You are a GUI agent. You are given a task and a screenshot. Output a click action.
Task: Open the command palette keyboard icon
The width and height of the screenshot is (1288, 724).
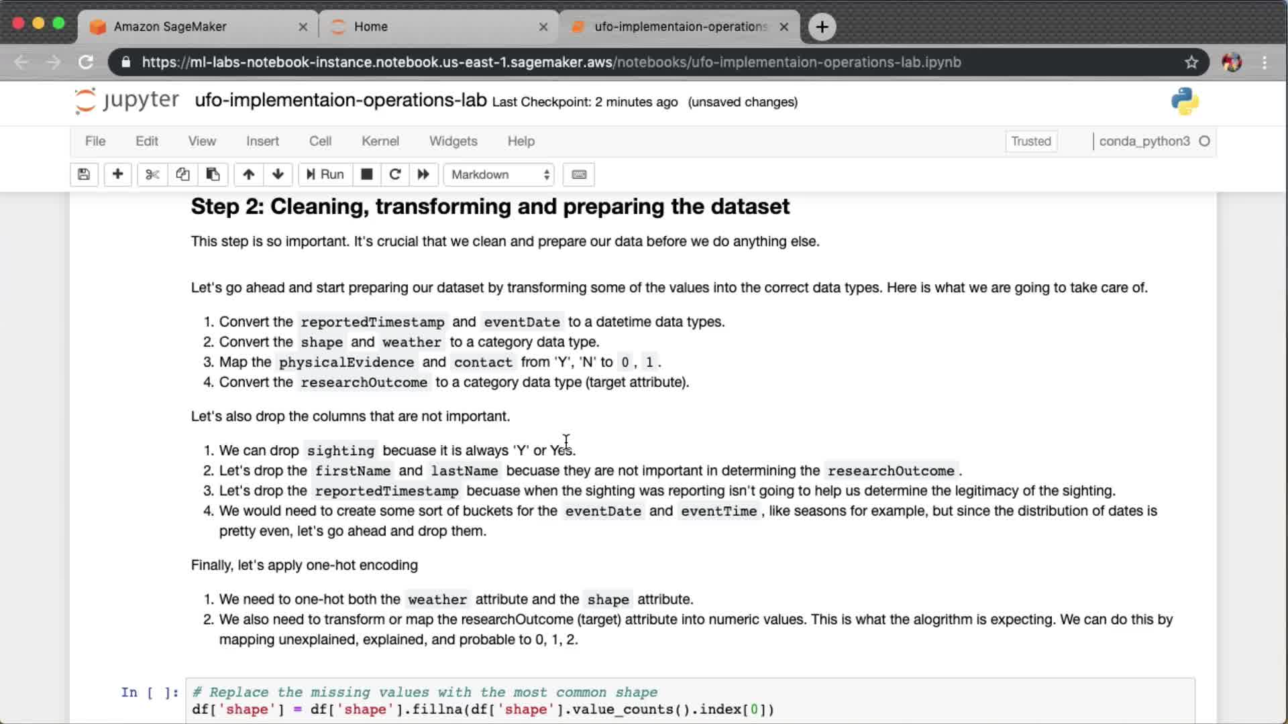579,174
